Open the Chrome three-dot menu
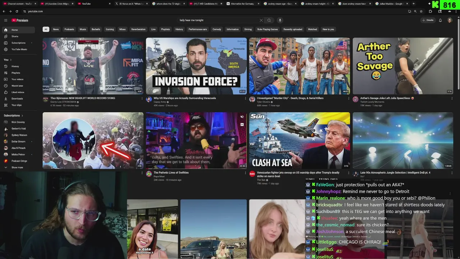The height and width of the screenshot is (259, 460). (456, 11)
